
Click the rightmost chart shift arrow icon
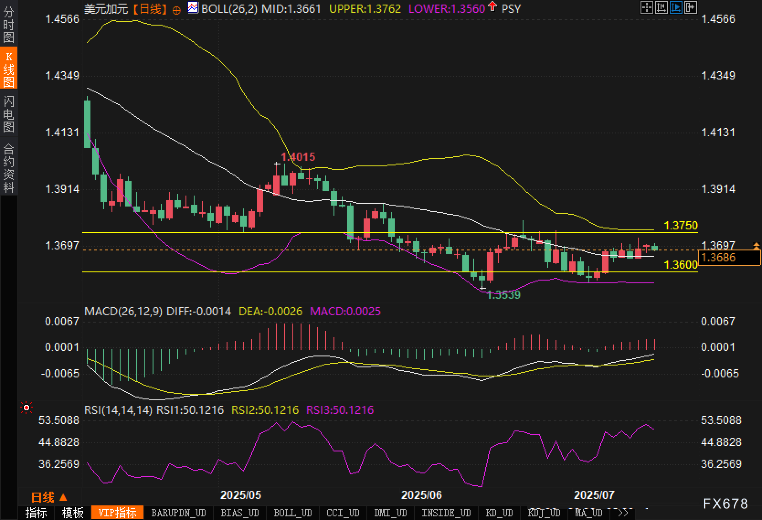click(x=690, y=7)
